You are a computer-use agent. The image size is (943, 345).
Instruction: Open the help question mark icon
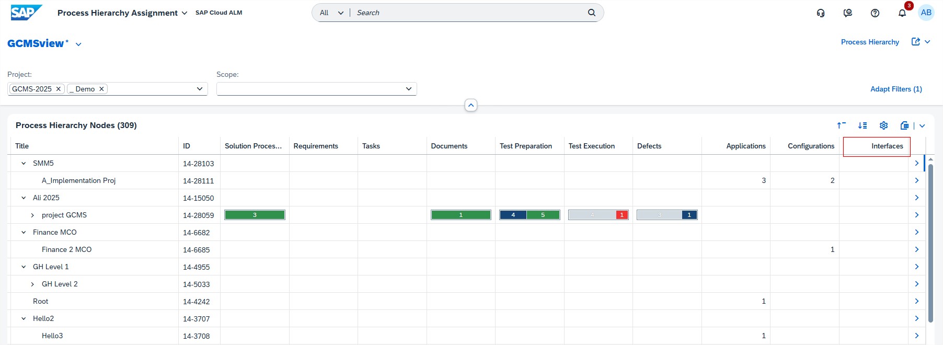pyautogui.click(x=875, y=13)
